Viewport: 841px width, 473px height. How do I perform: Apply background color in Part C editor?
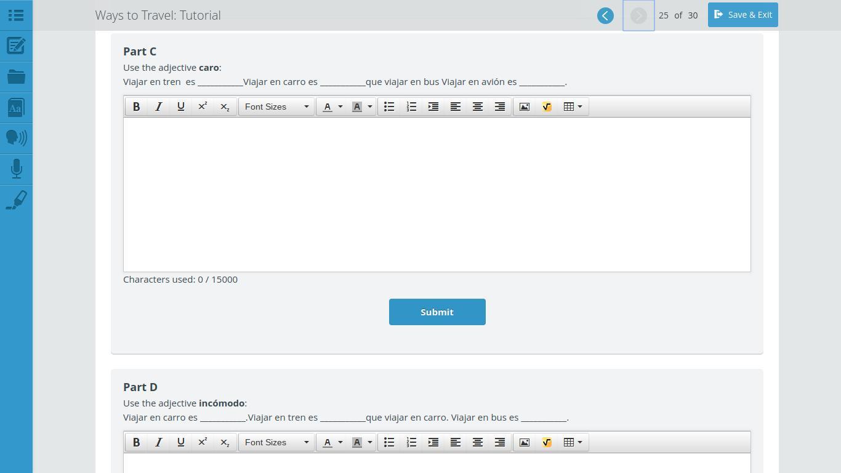point(357,107)
